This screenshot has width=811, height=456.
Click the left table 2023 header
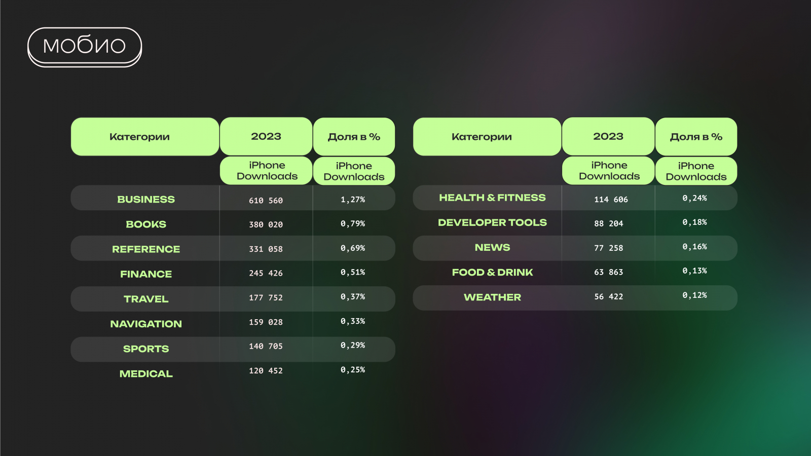pyautogui.click(x=266, y=136)
